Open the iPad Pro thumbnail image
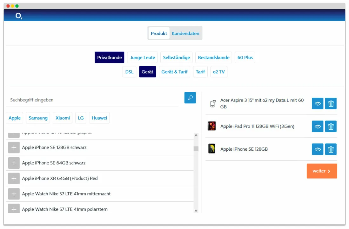 pyautogui.click(x=211, y=126)
